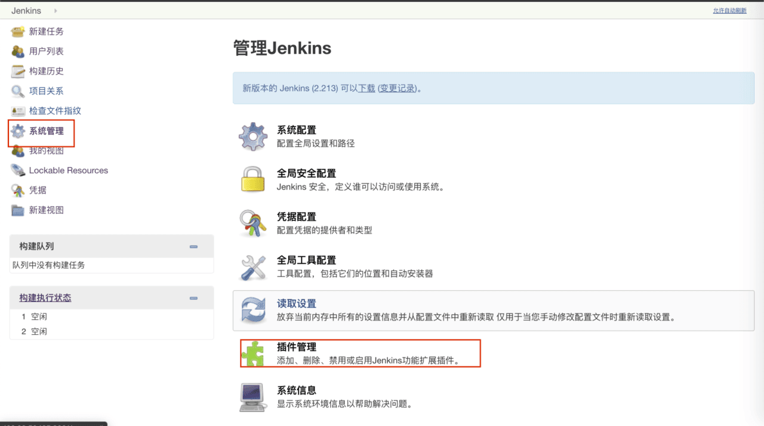Open the 我的视图 link label

[x=47, y=151]
